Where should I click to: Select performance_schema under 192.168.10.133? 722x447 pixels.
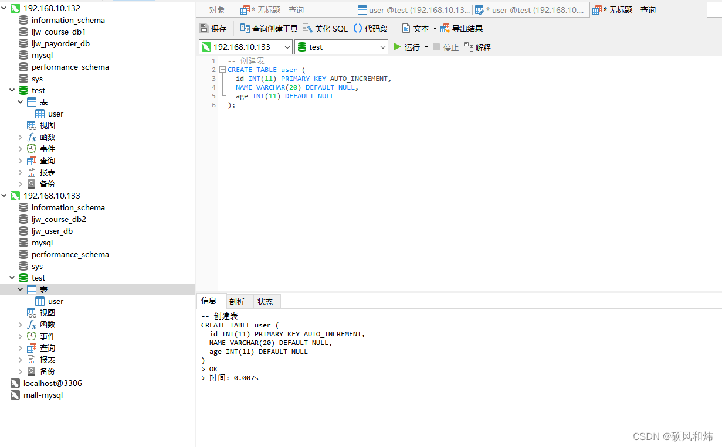[70, 254]
